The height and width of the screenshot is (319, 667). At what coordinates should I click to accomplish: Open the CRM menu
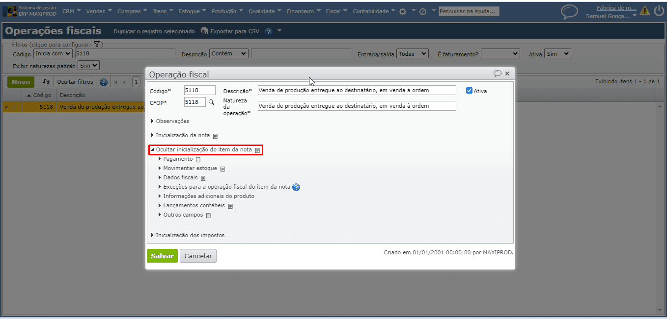point(72,11)
